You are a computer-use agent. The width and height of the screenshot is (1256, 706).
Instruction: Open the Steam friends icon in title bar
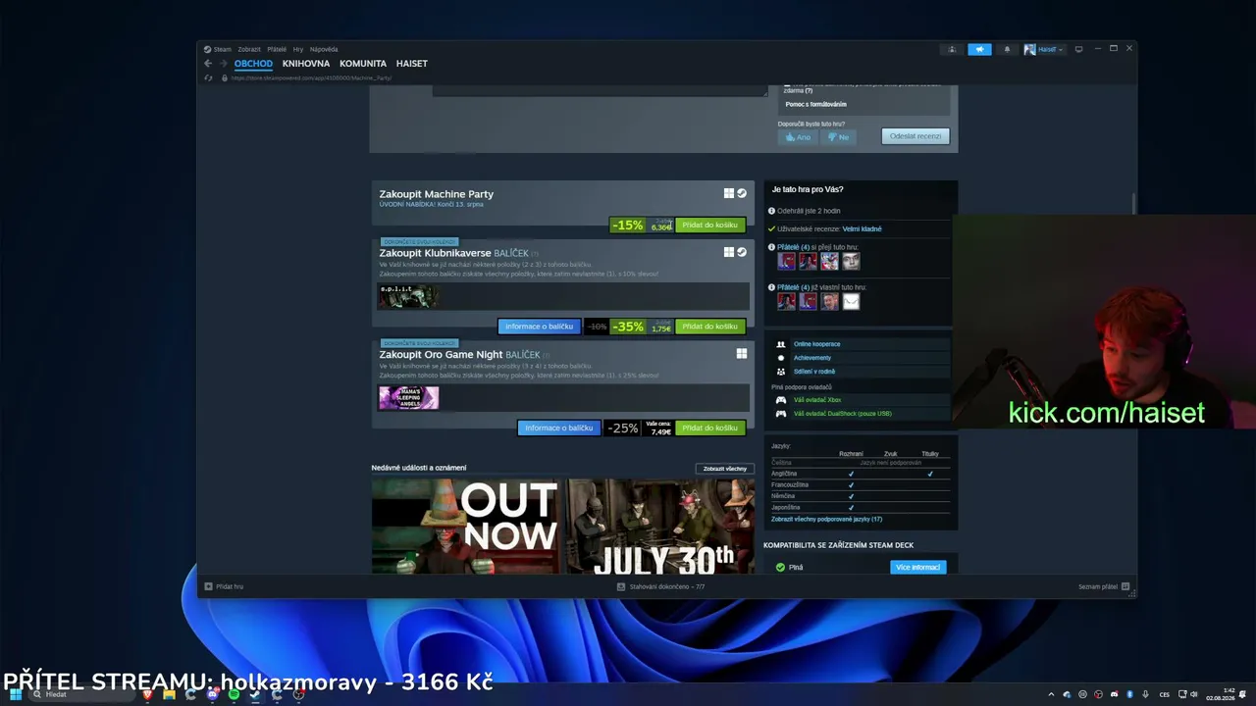951,49
